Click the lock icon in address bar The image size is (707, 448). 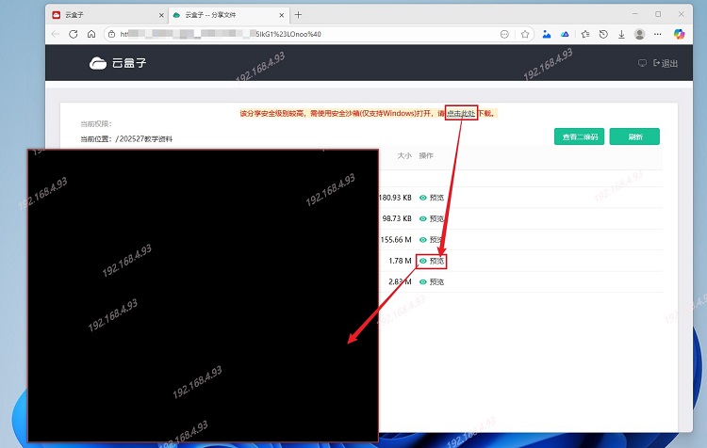coord(112,34)
